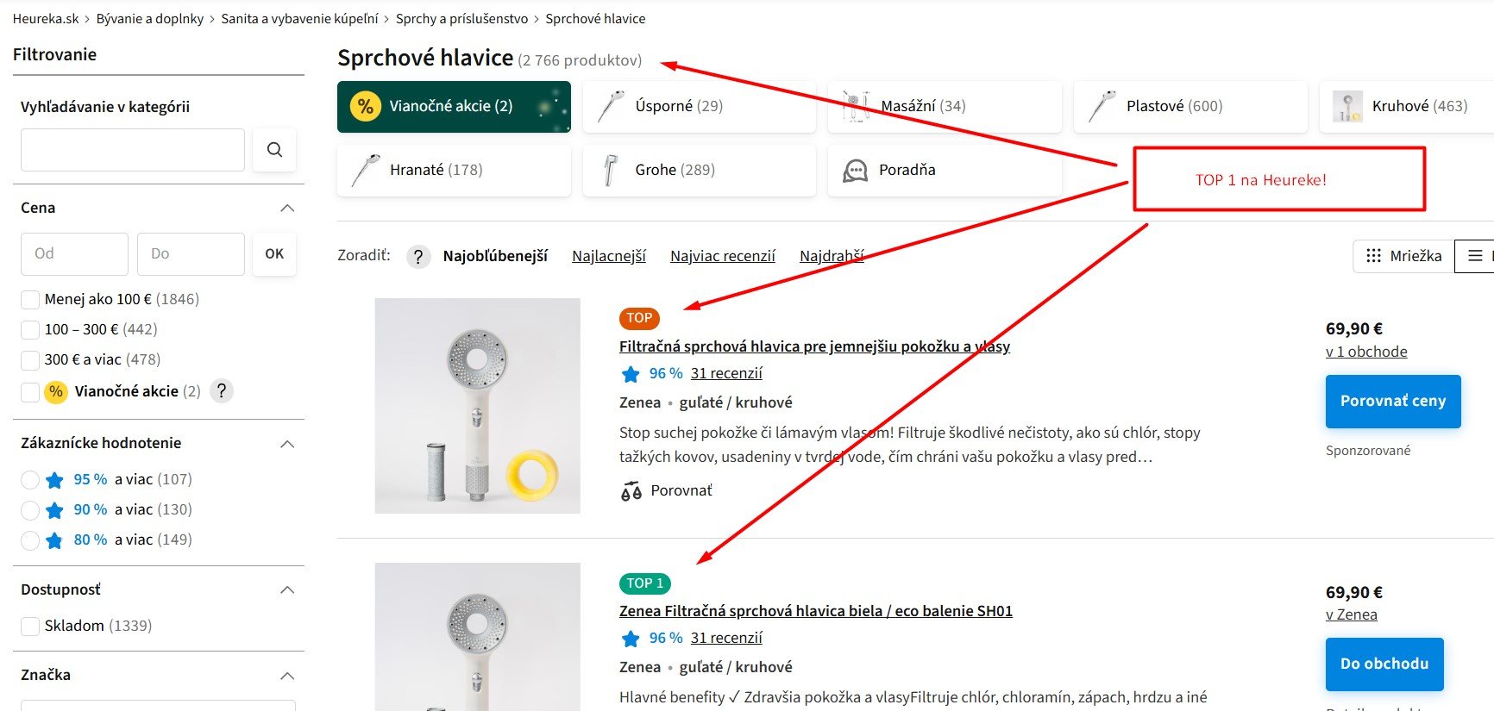Select the 90 % a viac rating radio
The height and width of the screenshot is (711, 1494).
30,510
